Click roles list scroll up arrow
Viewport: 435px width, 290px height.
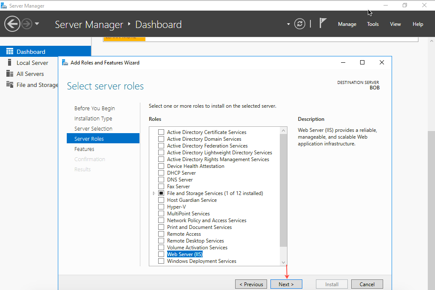tap(283, 130)
